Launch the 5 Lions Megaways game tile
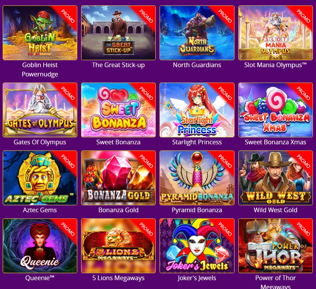This screenshot has width=316, height=289. [x=118, y=246]
